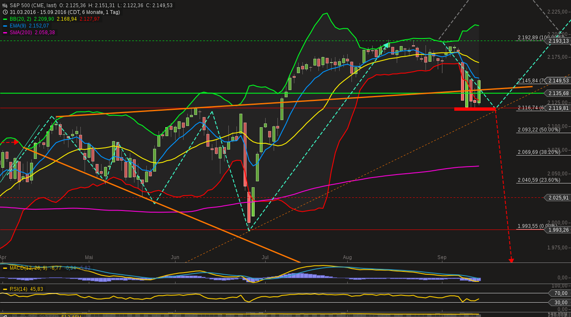Image resolution: width=571 pixels, height=317 pixels.
Task: Click the yellow MACD color marker
Action: point(5,268)
